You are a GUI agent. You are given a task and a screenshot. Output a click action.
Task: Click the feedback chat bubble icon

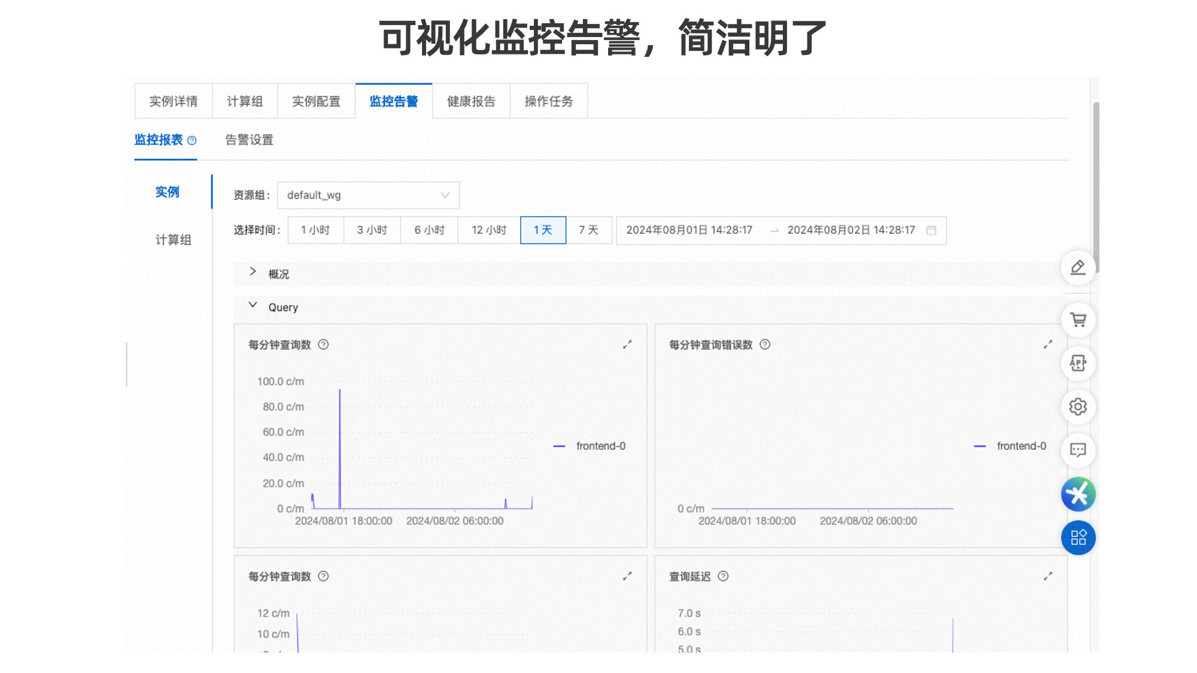coord(1078,450)
